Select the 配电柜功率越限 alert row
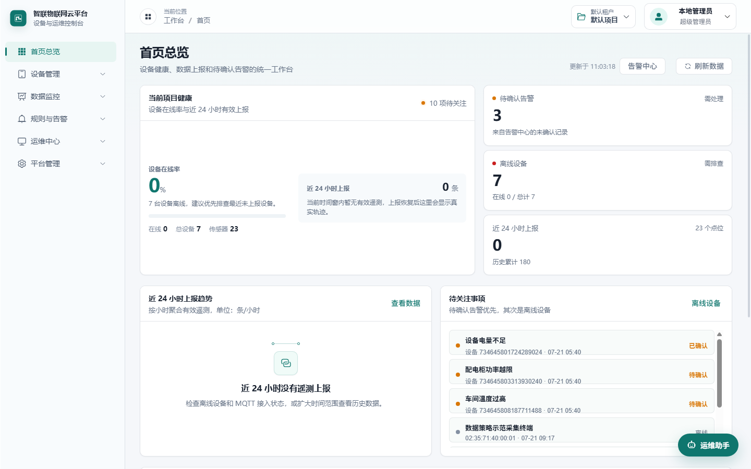 coord(582,372)
